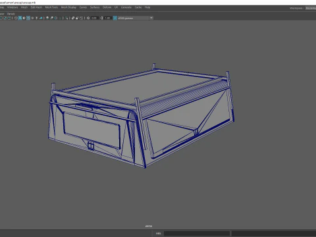Enable Motion Blur icon
Image resolution: width=316 pixels, height=237 pixels.
coord(51,18)
